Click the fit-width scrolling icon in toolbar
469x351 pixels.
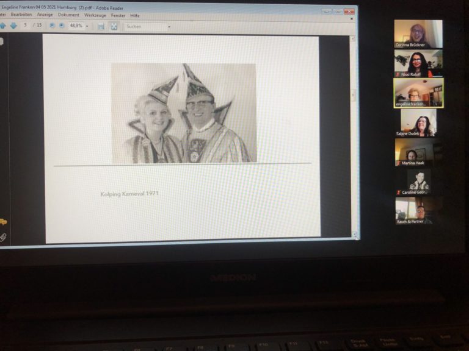pos(101,26)
